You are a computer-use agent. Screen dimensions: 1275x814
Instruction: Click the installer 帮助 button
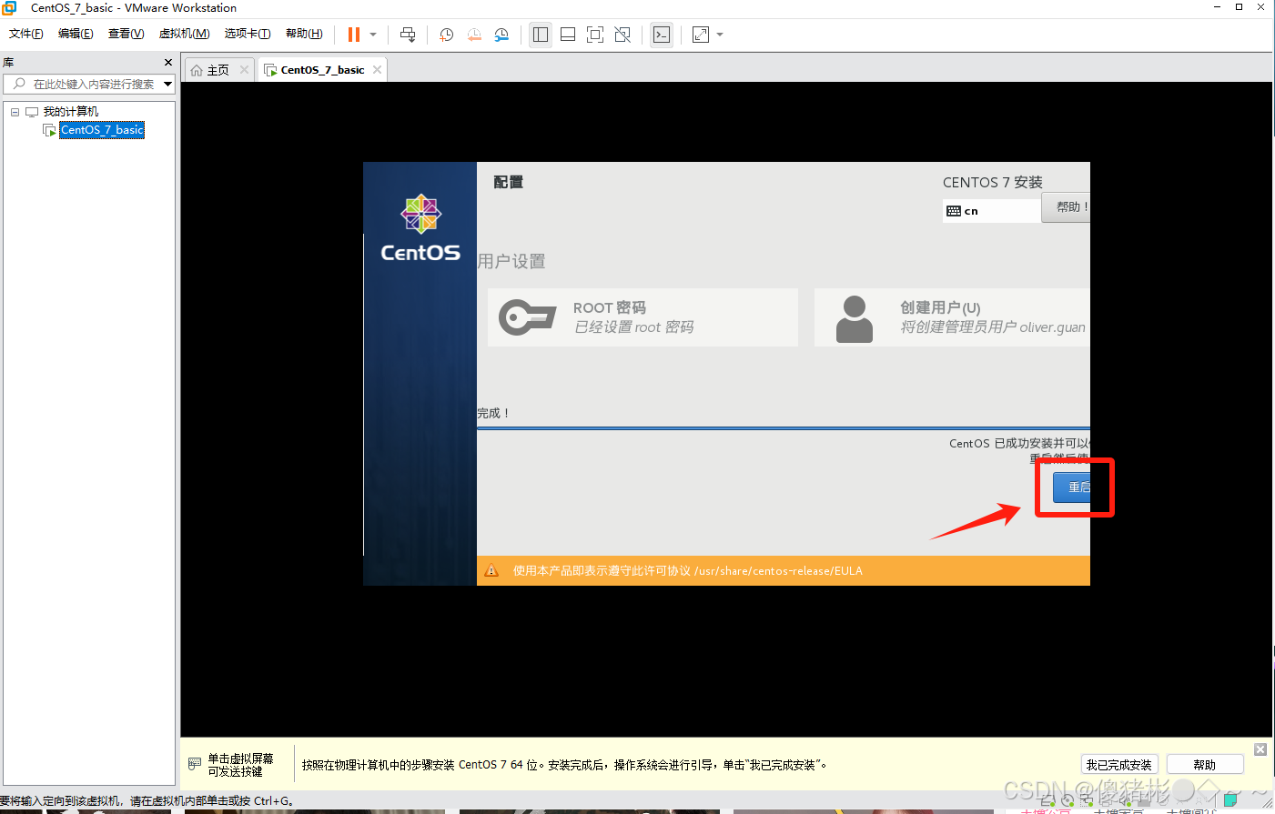tap(1066, 207)
